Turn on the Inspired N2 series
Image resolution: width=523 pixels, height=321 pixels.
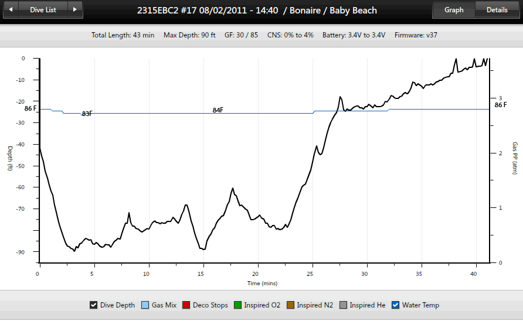click(x=290, y=305)
